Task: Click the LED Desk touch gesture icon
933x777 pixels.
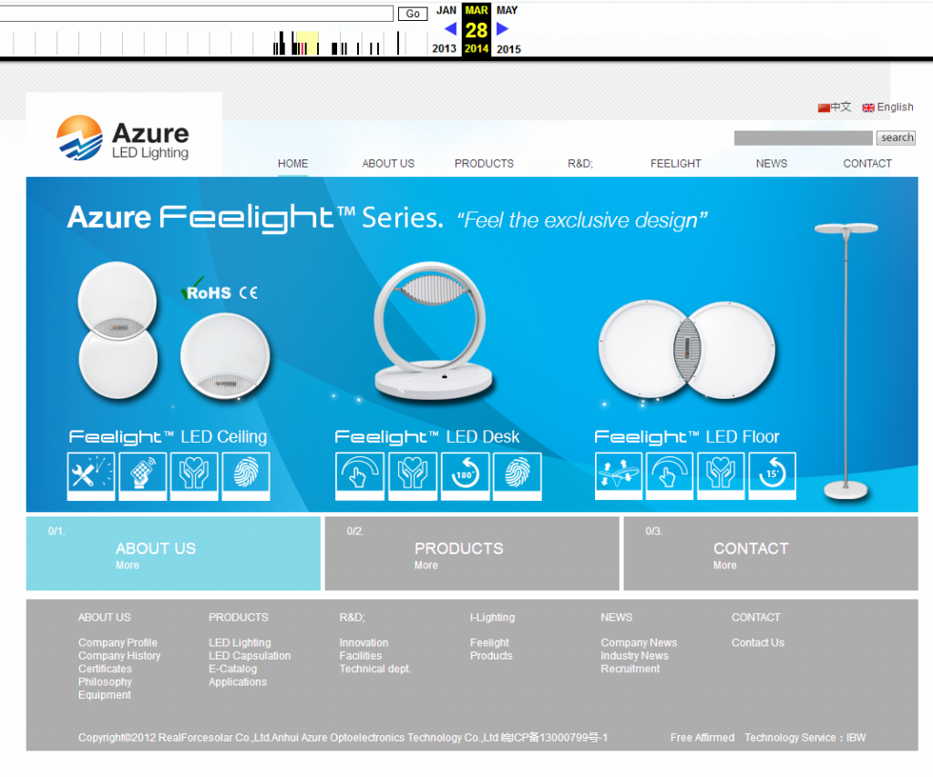Action: coord(359,476)
